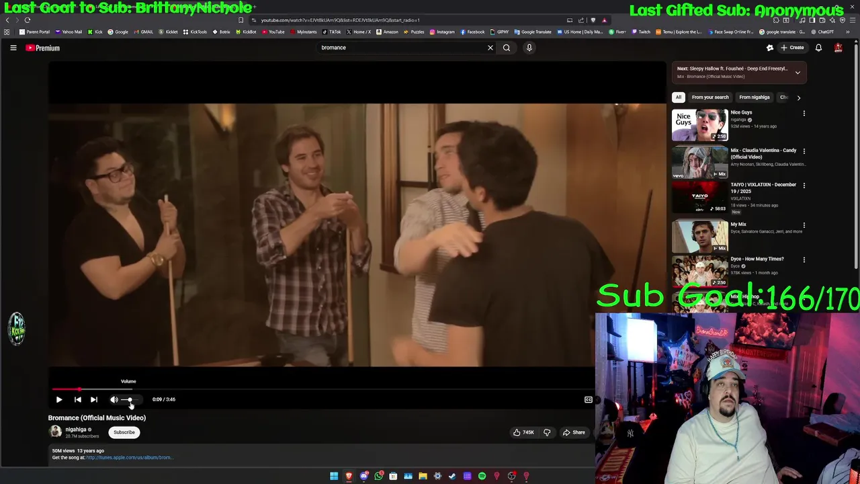
Task: Open options for Claudia Valentina Candy mix
Action: (x=804, y=151)
